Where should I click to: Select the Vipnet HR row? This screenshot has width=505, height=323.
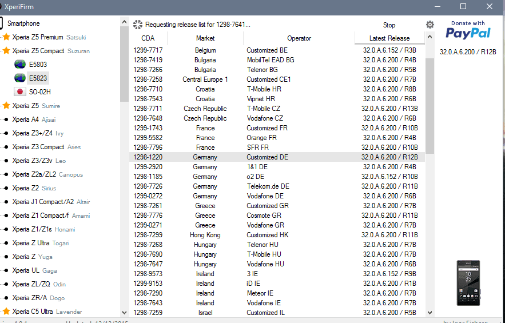[277, 99]
